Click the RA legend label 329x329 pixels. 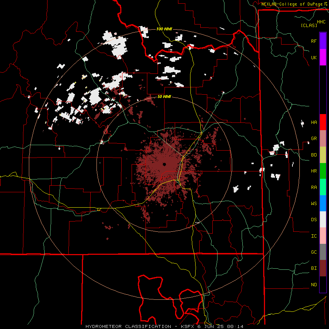(314, 187)
